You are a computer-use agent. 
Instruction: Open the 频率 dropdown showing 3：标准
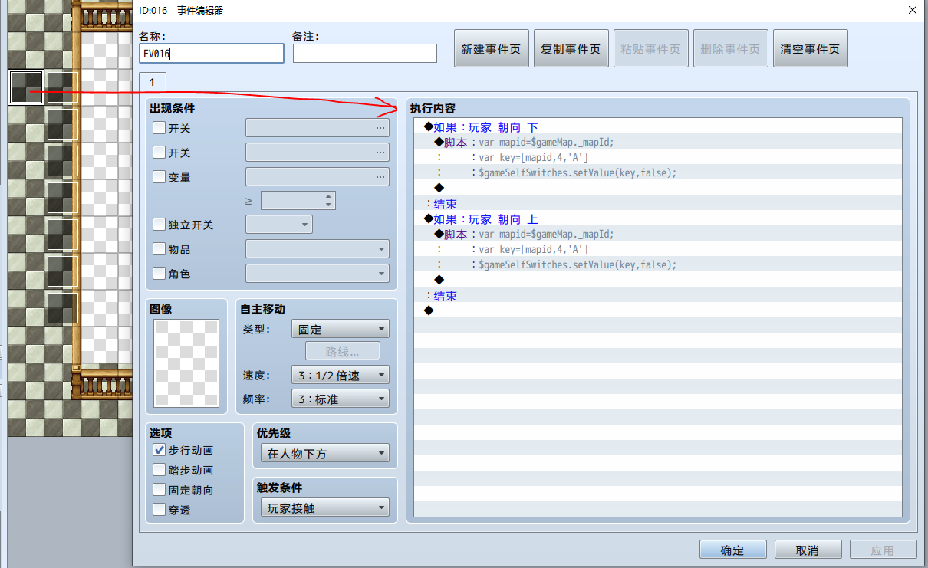(341, 399)
